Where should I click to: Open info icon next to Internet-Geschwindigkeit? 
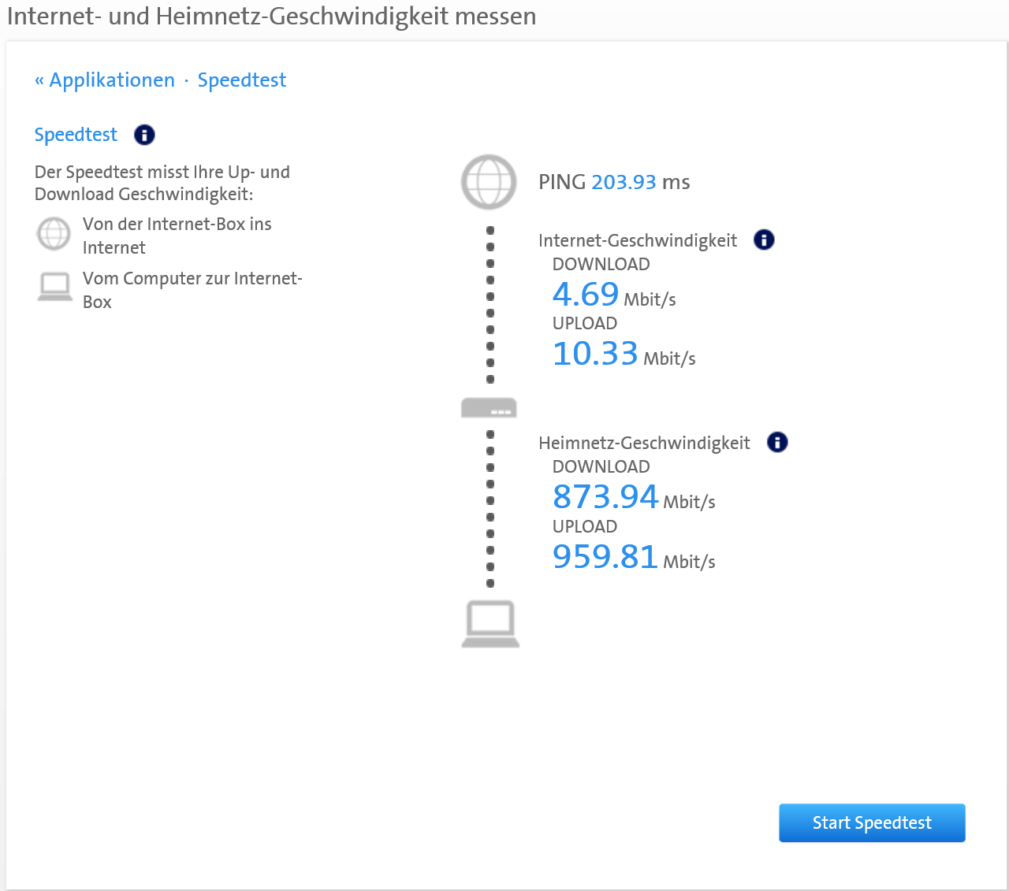(764, 239)
